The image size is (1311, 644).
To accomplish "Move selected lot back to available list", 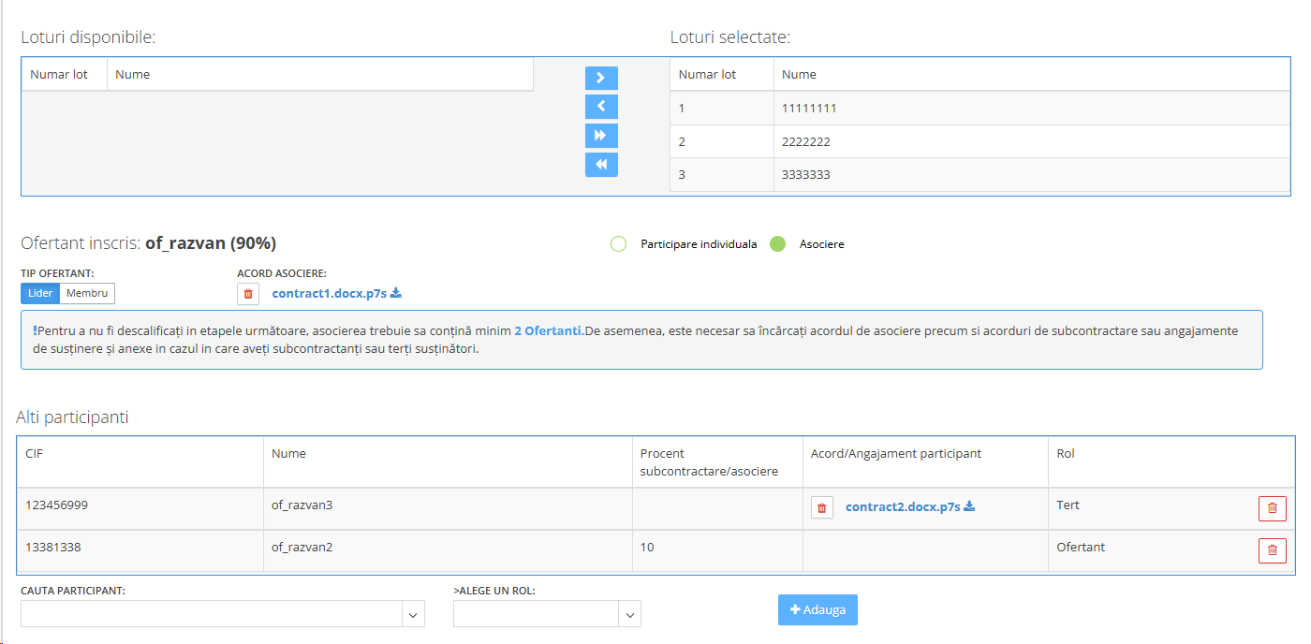I will click(601, 107).
